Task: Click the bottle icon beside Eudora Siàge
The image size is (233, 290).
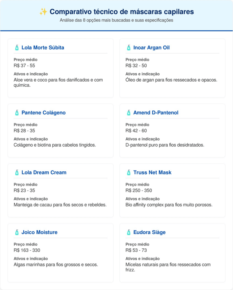Action: coord(129,232)
